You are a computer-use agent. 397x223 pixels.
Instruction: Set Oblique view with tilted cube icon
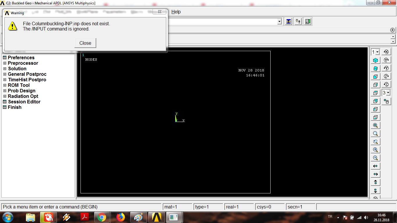pos(375,69)
